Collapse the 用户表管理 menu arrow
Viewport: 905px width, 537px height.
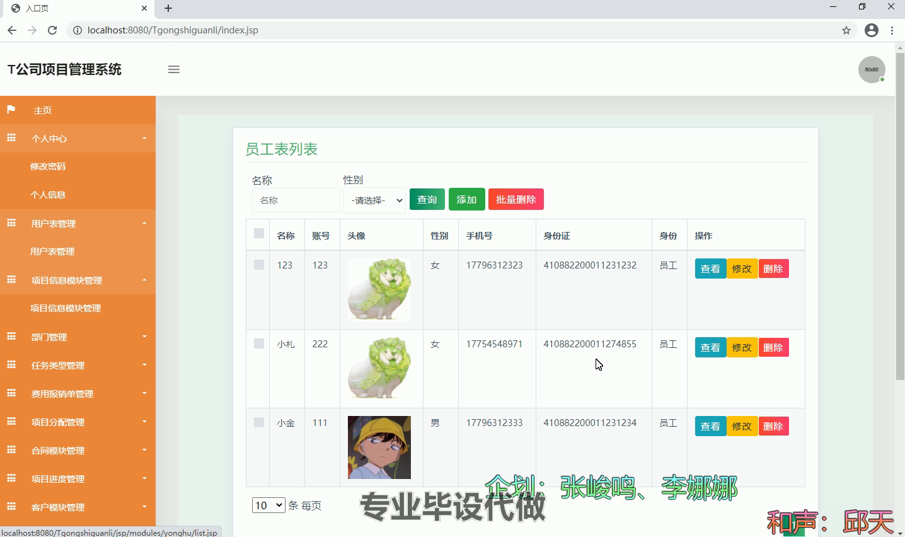pos(144,223)
